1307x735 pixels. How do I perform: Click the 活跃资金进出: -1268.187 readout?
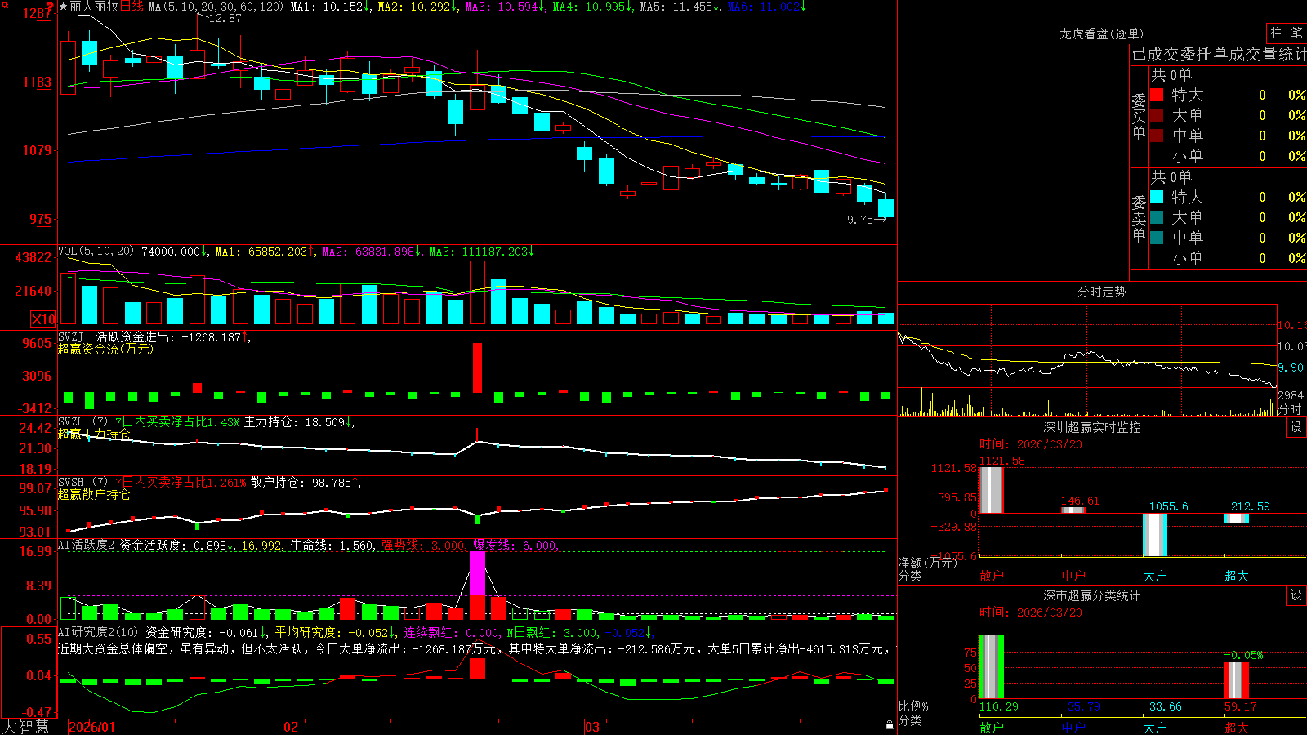coord(173,336)
